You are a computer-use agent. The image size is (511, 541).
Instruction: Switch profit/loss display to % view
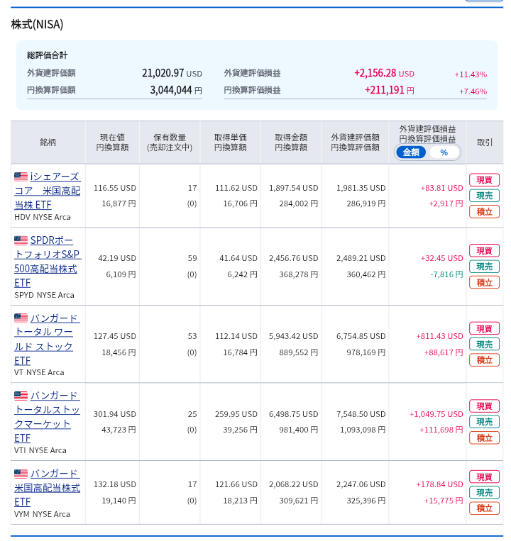click(x=444, y=152)
